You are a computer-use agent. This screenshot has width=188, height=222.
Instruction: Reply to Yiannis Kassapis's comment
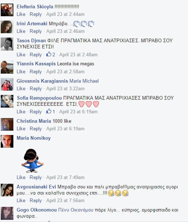pos(35,71)
